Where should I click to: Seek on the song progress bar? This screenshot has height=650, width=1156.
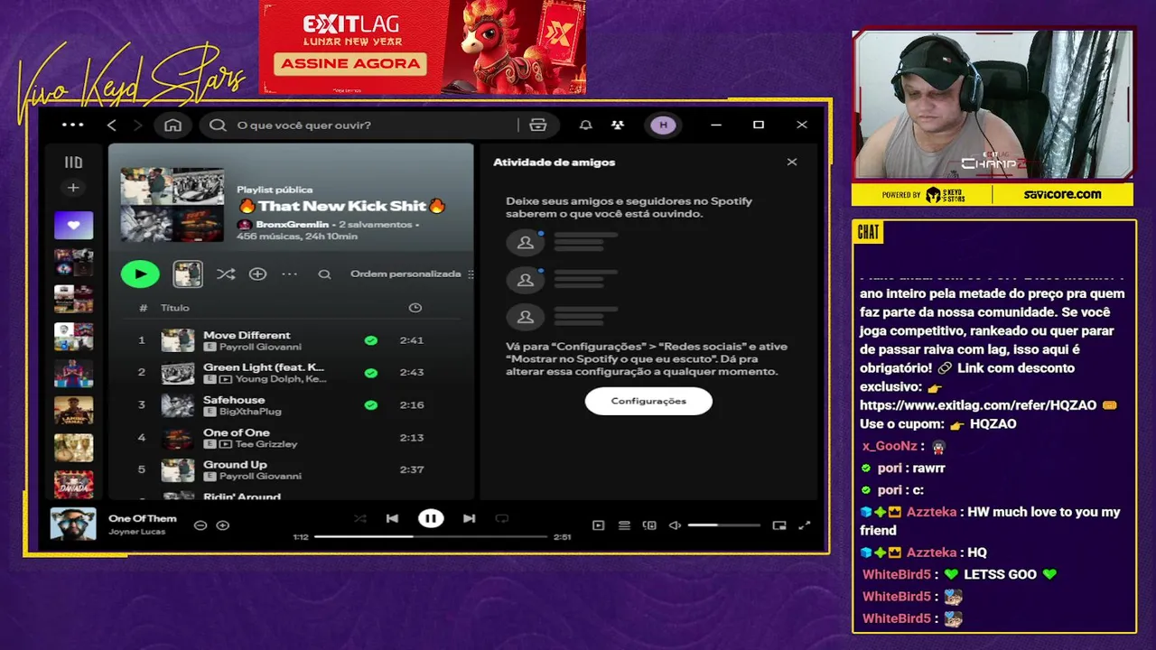(x=431, y=536)
